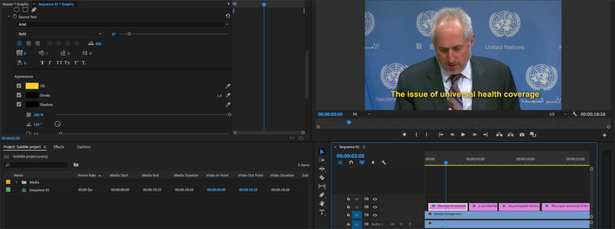
Task: Select the Track Select Forward tool
Action: pyautogui.click(x=322, y=161)
